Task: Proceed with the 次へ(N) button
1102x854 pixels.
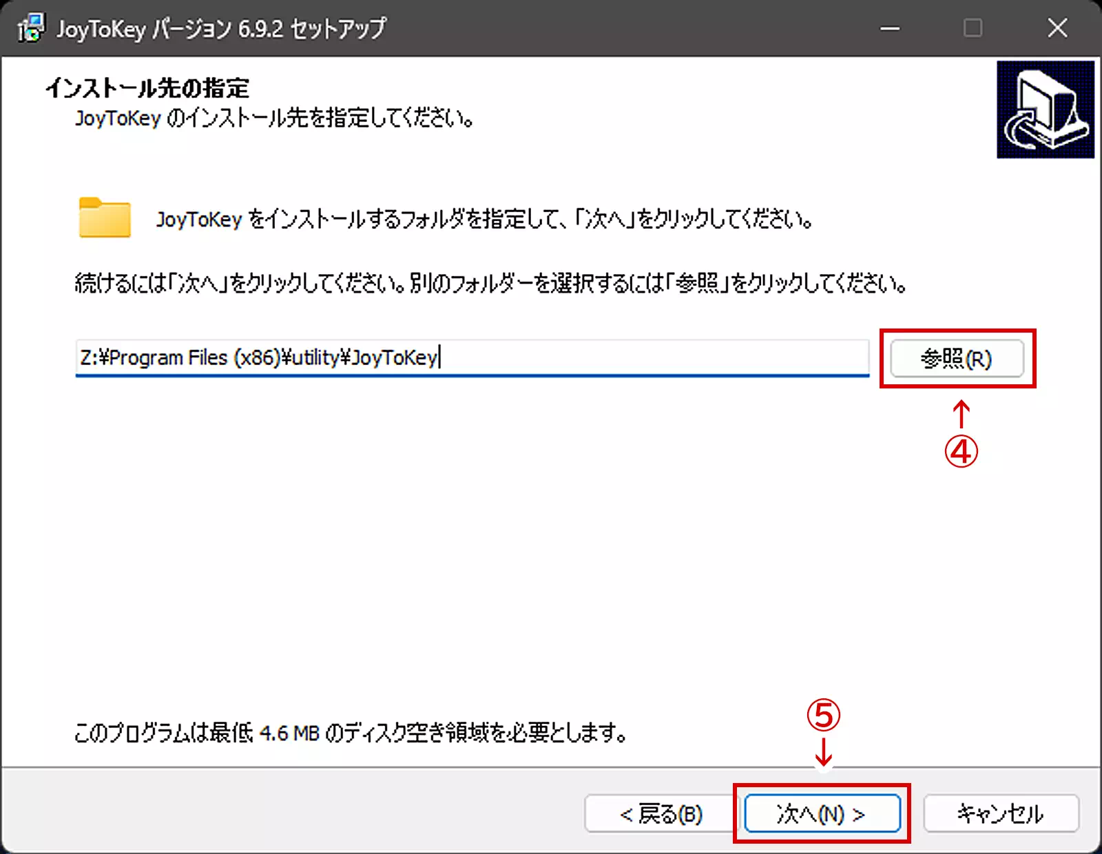Action: (822, 814)
